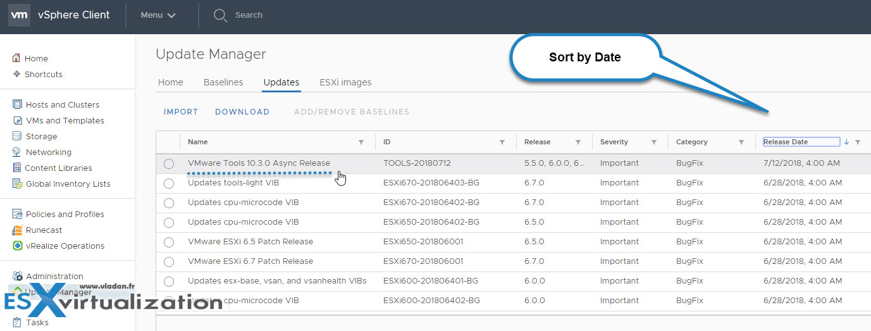871x331 pixels.
Task: Open the Category column filter dropdown
Action: point(741,142)
